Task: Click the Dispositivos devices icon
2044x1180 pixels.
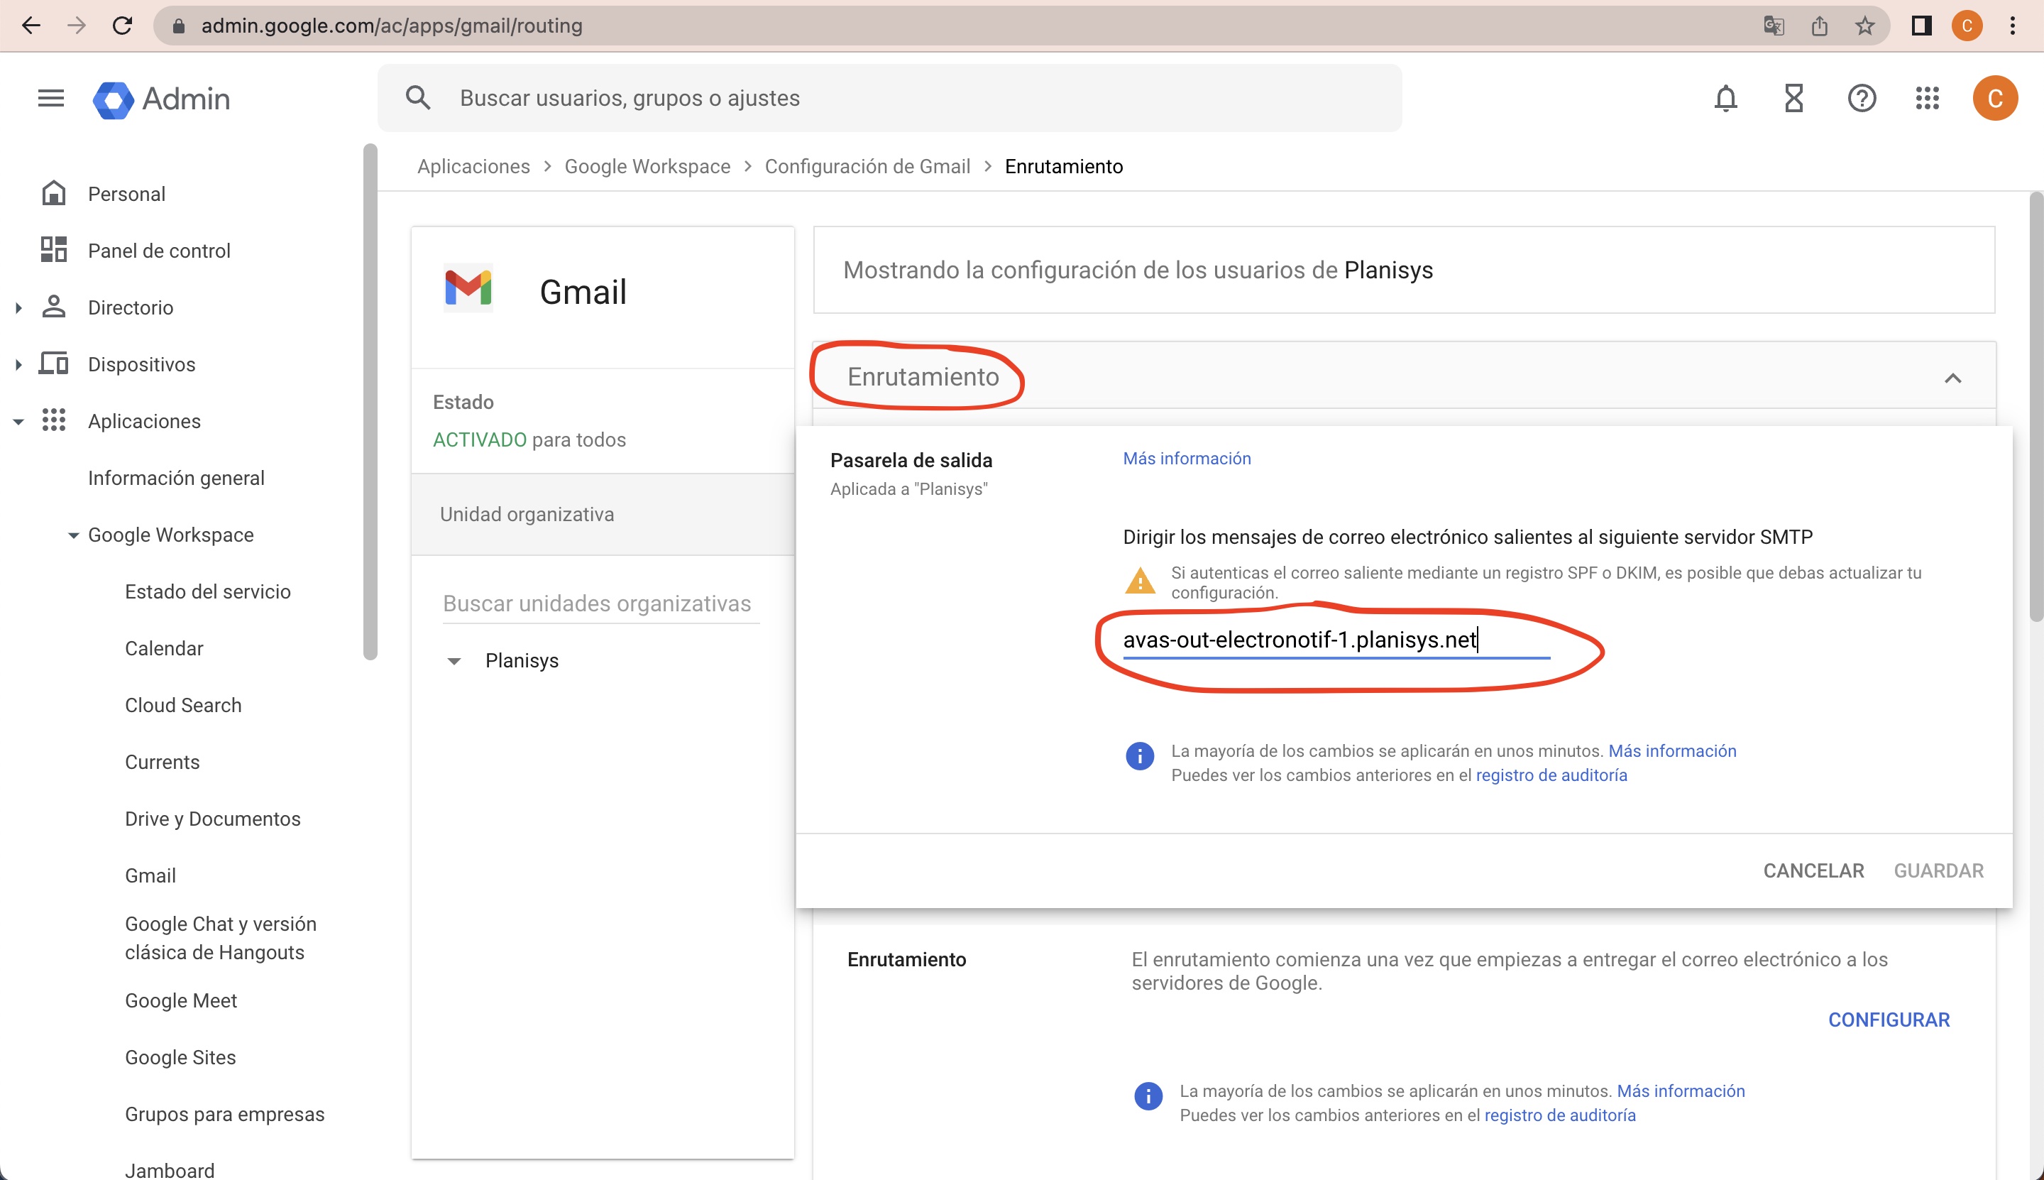Action: pos(53,363)
